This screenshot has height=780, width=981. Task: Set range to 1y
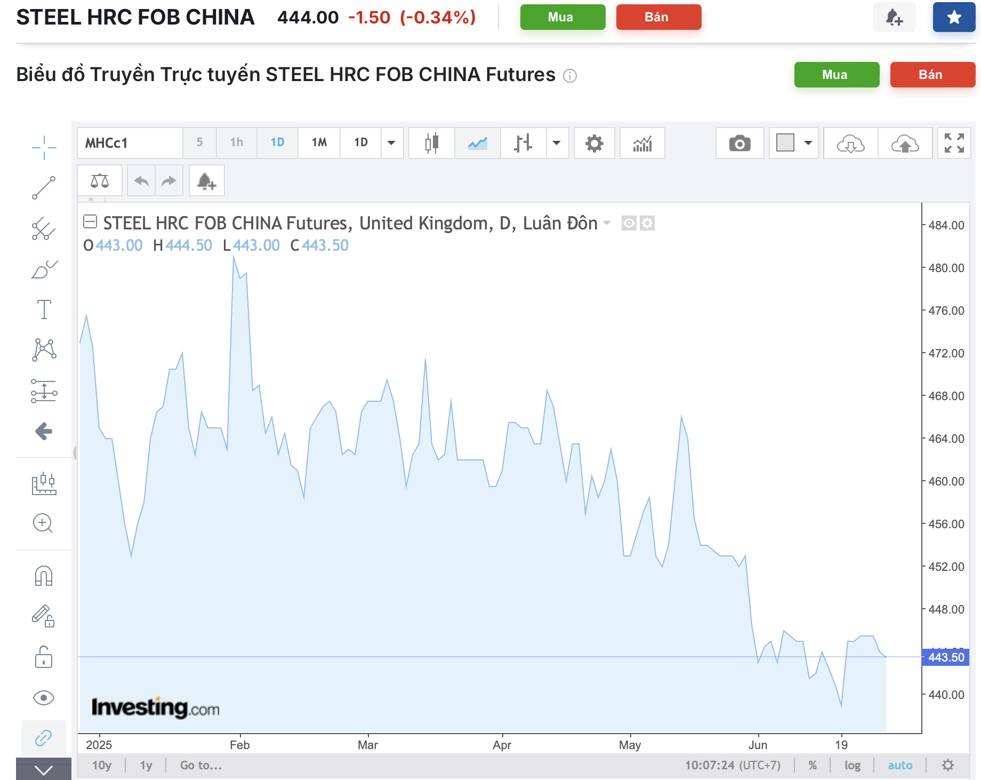(x=146, y=766)
